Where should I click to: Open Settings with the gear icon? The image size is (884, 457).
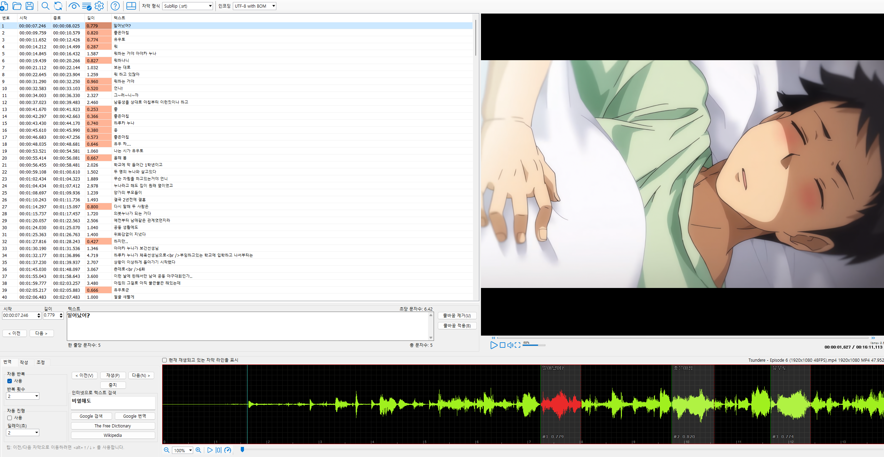99,6
